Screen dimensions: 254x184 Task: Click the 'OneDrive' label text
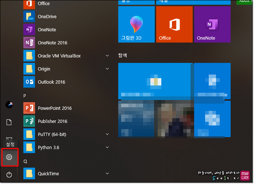tap(47, 17)
